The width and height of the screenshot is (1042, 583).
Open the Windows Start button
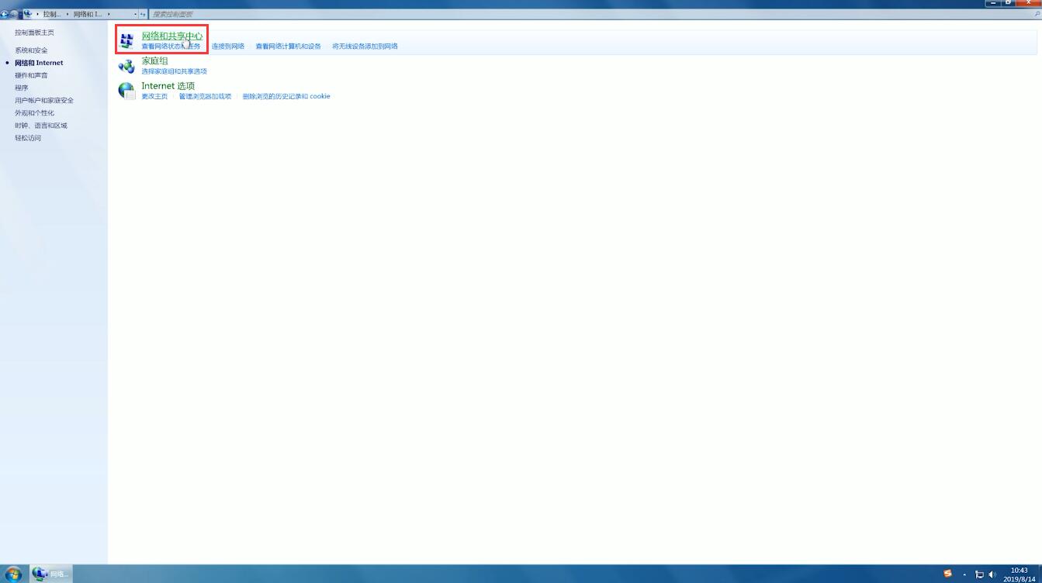(13, 574)
